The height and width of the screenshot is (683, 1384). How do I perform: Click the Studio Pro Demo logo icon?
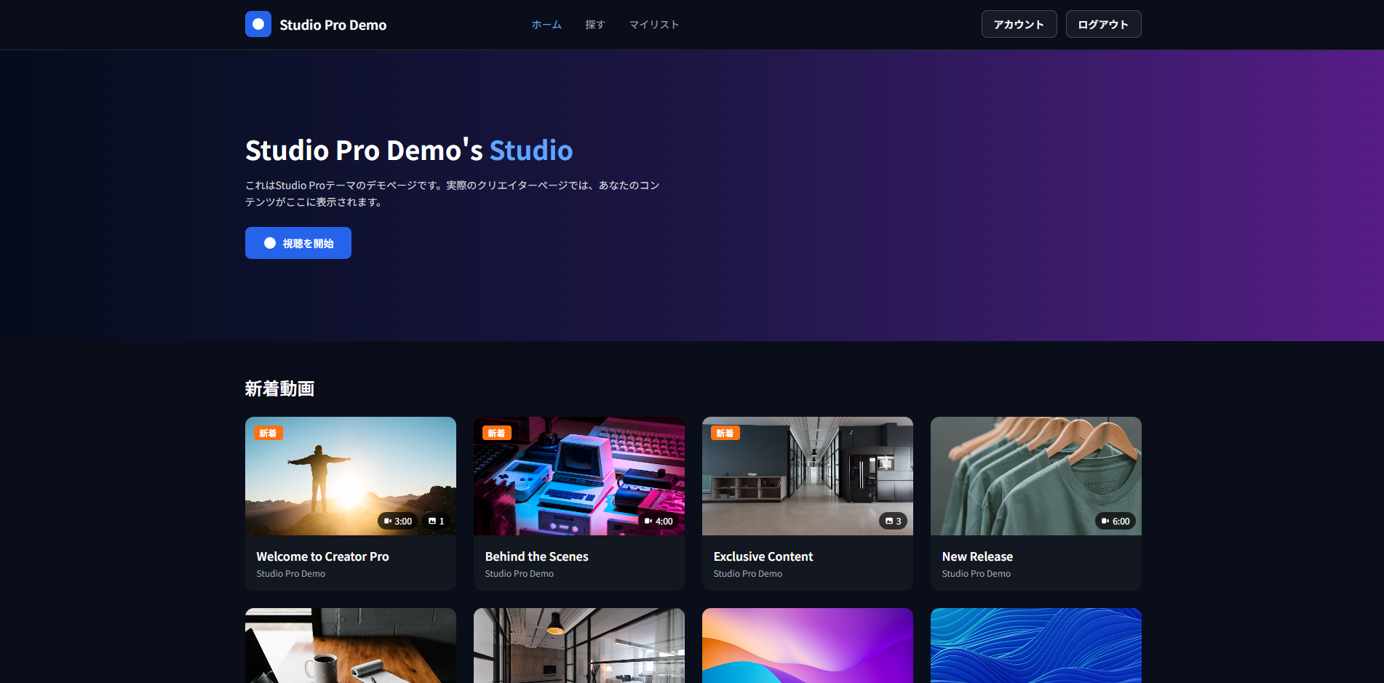click(x=258, y=24)
